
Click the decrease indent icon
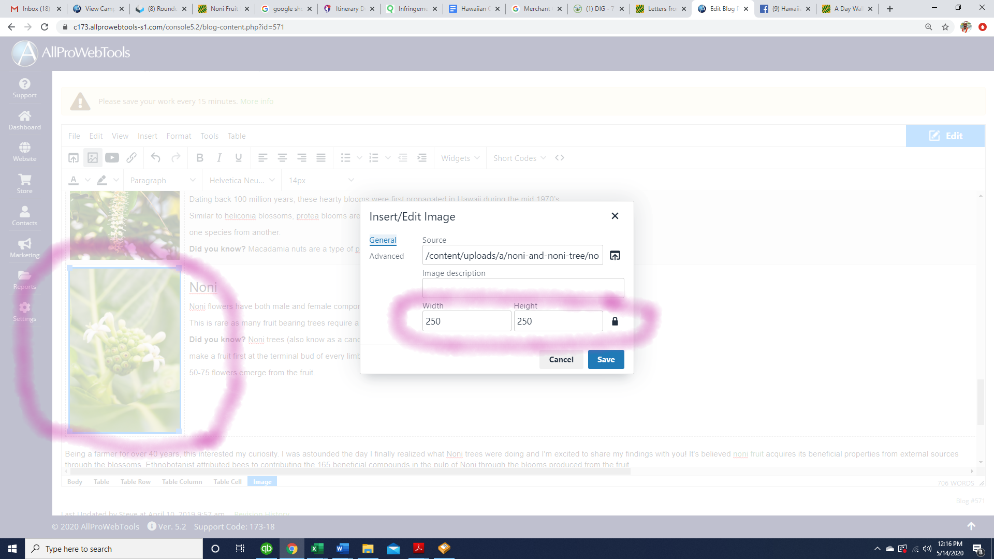(402, 158)
